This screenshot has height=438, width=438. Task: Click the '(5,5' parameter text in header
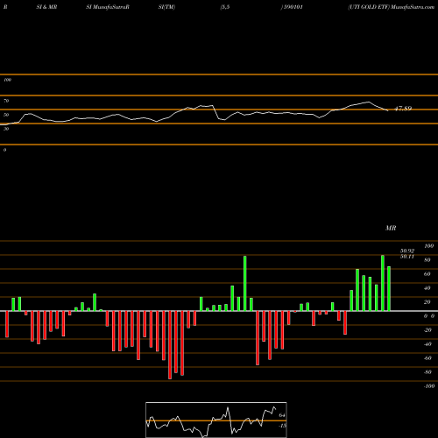225,7
